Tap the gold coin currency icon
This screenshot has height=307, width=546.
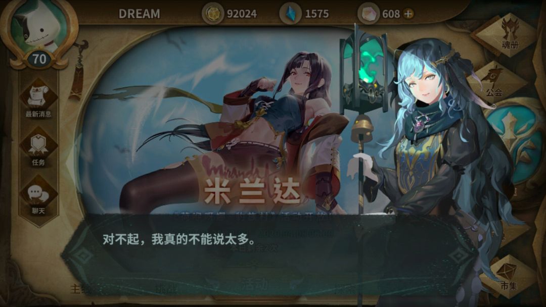pos(213,14)
